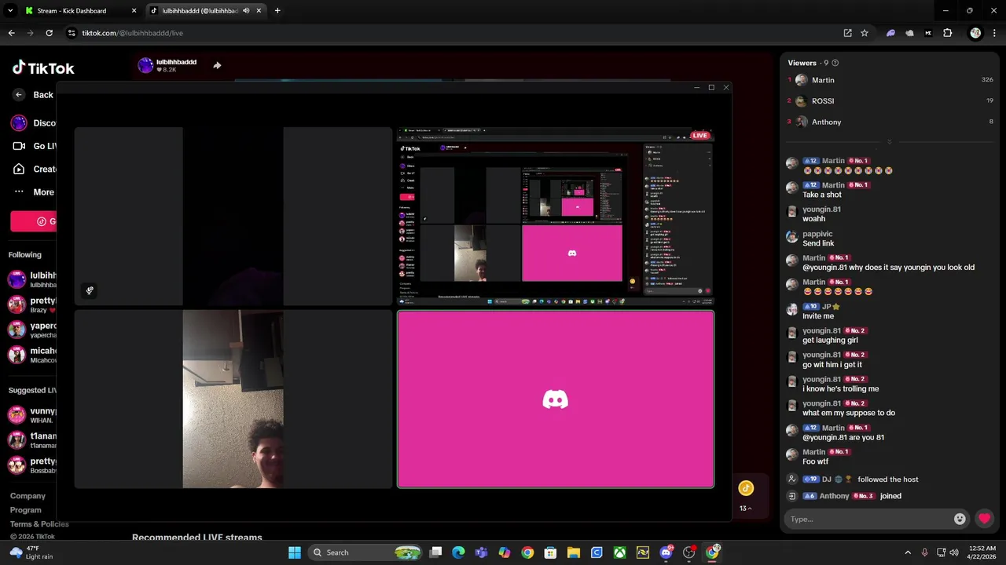Click the taskbar Search box
Screen dimensions: 1006x565
(365, 552)
